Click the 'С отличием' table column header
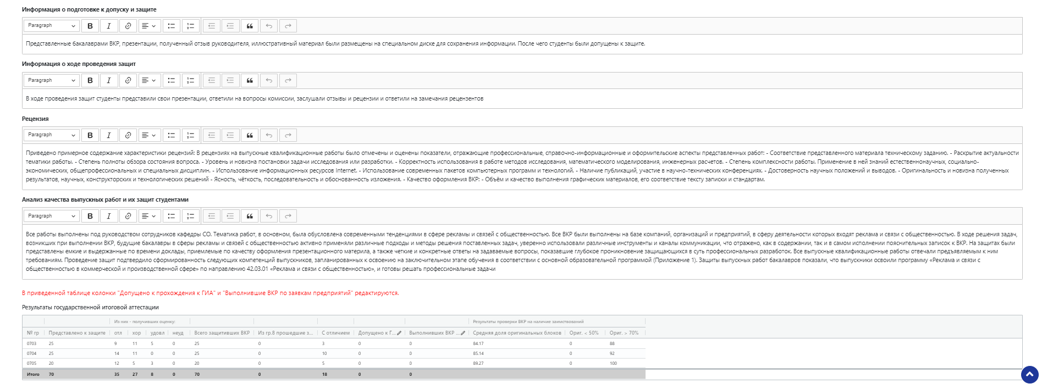 click(x=335, y=333)
